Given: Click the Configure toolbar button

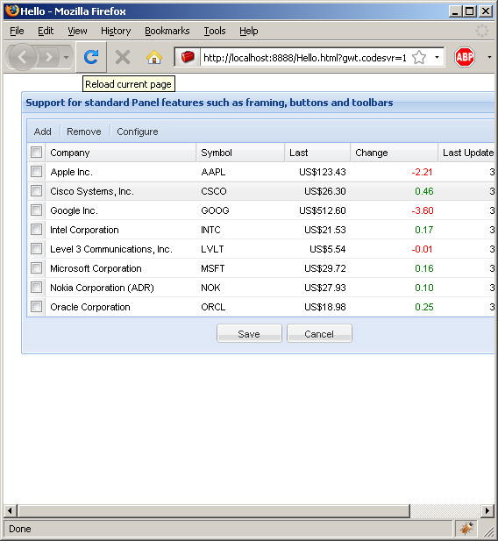Looking at the screenshot, I should [138, 132].
